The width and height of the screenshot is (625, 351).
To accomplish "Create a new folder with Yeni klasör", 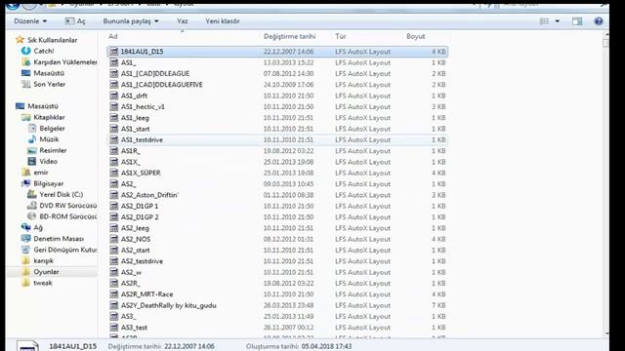I will coord(223,21).
